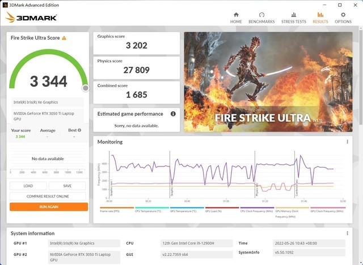Toggle the CPU Clock Frequency legend series
This screenshot has height=265, width=363.
tap(256, 211)
